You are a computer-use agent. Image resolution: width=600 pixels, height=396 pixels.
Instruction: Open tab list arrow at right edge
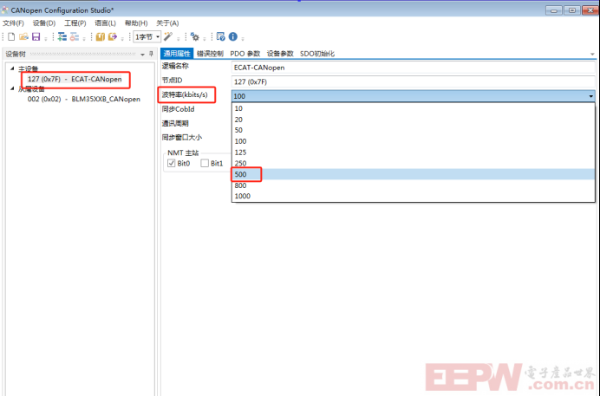click(x=592, y=54)
